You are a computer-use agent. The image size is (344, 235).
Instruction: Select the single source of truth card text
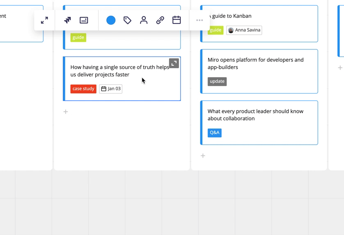pos(120,71)
